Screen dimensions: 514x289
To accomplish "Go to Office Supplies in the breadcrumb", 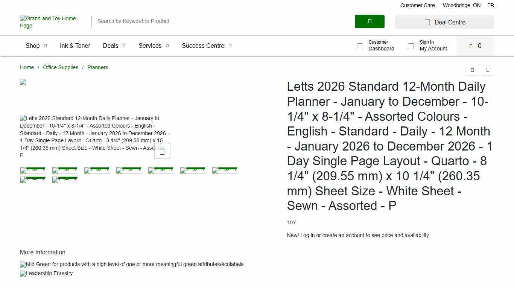I will point(61,67).
